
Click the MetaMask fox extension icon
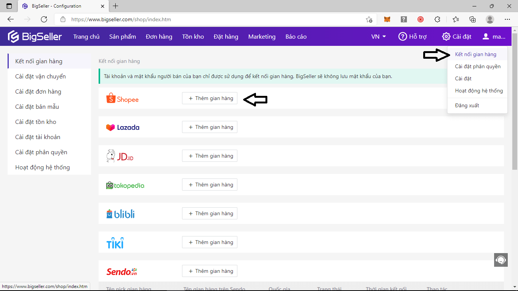(x=387, y=19)
